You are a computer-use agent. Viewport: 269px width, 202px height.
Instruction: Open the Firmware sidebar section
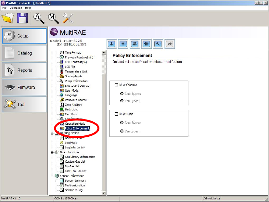pos(24,87)
